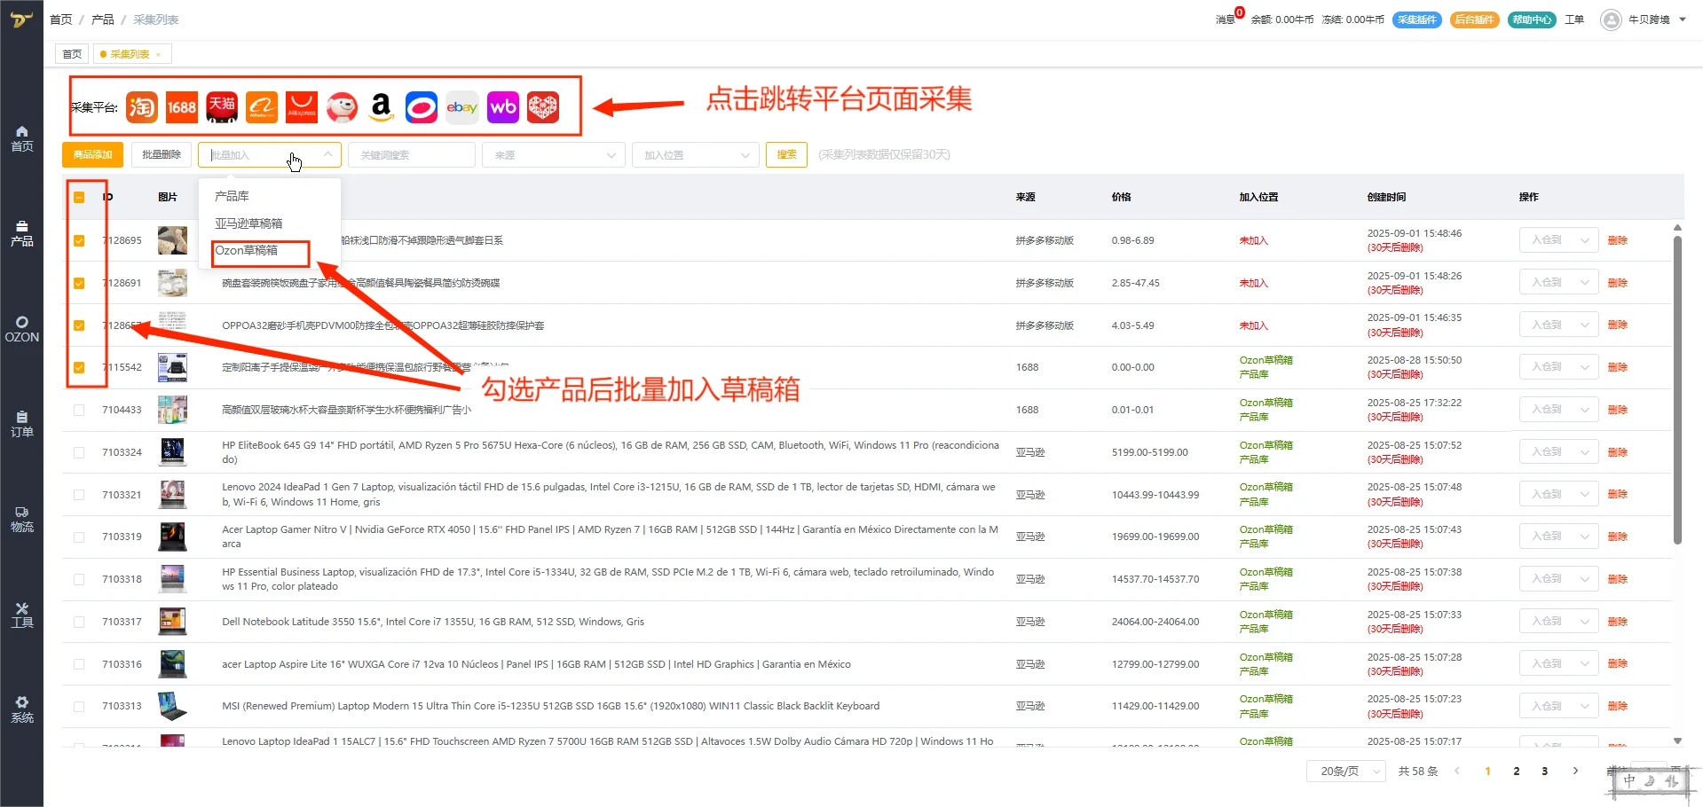Open 消息 notifications in the header
This screenshot has width=1703, height=807.
coord(1226,20)
